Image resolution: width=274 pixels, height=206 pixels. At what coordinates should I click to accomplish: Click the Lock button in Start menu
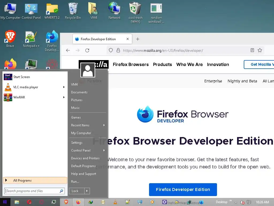point(77,191)
